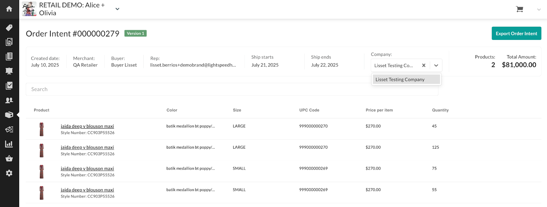
Task: Click the Version 1 badge
Action: coord(135,33)
